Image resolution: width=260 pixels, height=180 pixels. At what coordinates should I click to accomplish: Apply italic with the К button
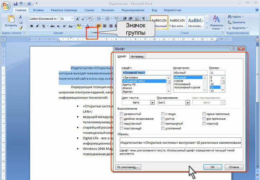(x=37, y=26)
